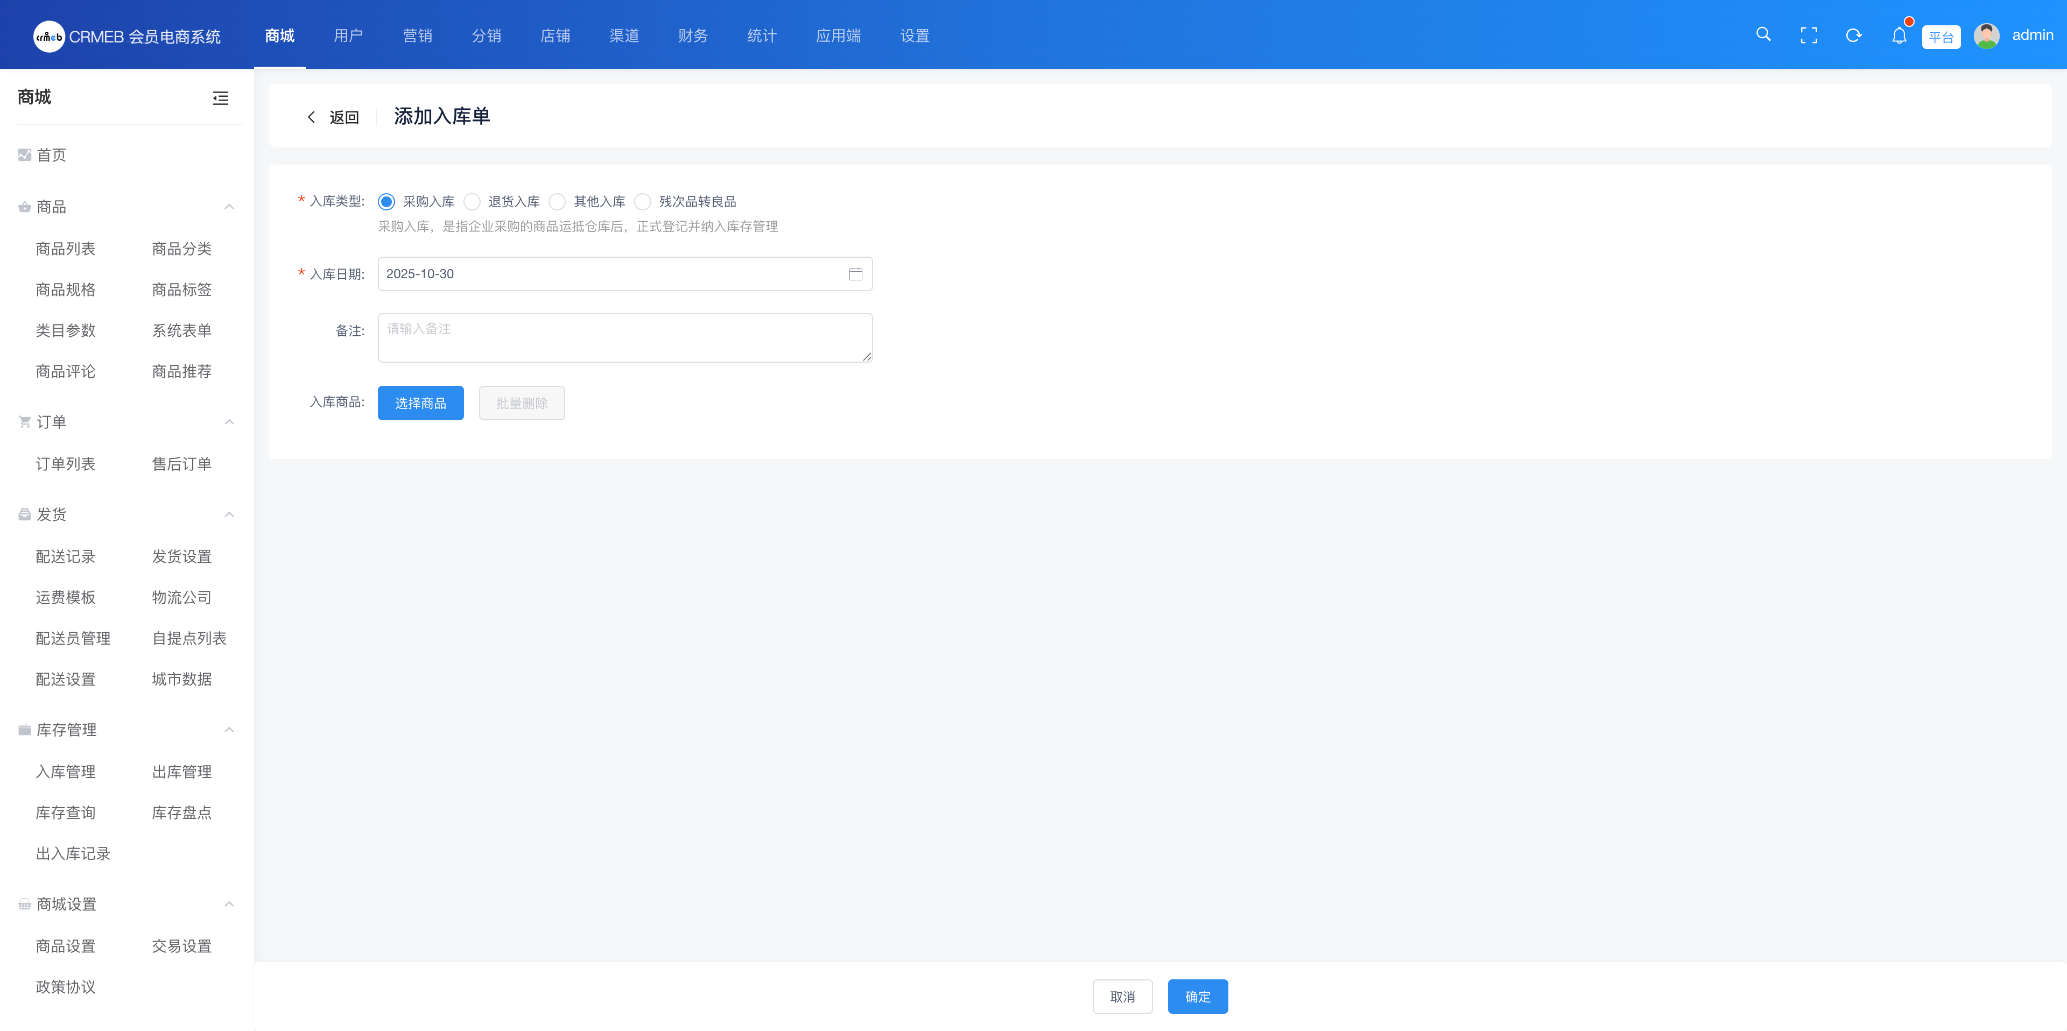The image size is (2067, 1031).
Task: Toggle fullscreen mode icon
Action: click(x=1809, y=36)
